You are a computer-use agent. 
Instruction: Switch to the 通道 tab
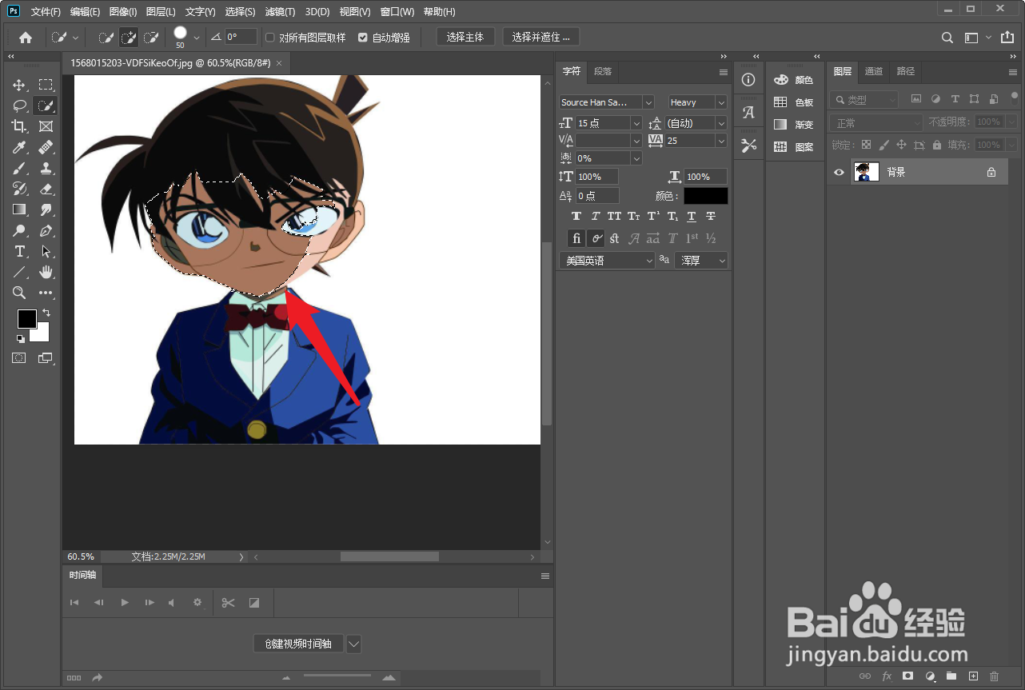click(x=874, y=71)
